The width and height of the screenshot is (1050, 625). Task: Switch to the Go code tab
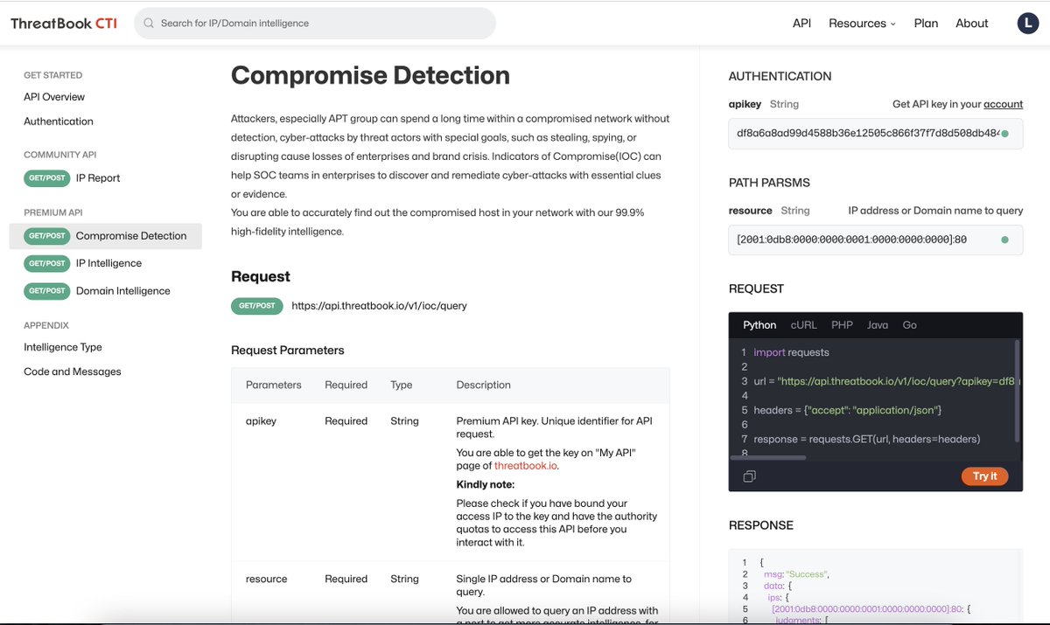click(x=909, y=324)
